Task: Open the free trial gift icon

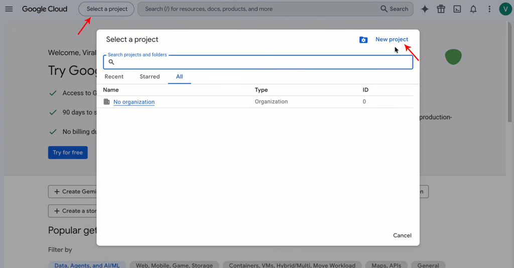Action: pos(441,9)
